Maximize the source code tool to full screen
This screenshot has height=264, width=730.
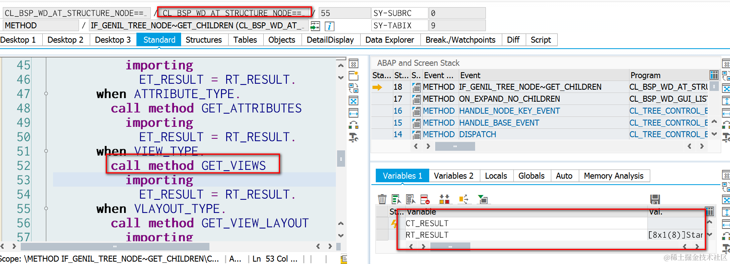353,100
